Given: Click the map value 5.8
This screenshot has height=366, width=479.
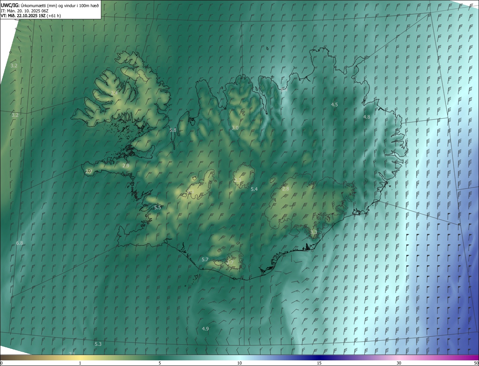Looking at the screenshot, I should click(173, 130).
